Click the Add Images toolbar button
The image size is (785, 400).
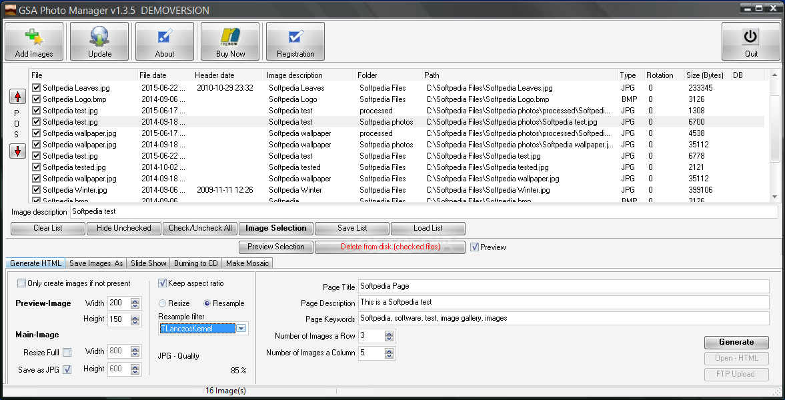[34, 41]
